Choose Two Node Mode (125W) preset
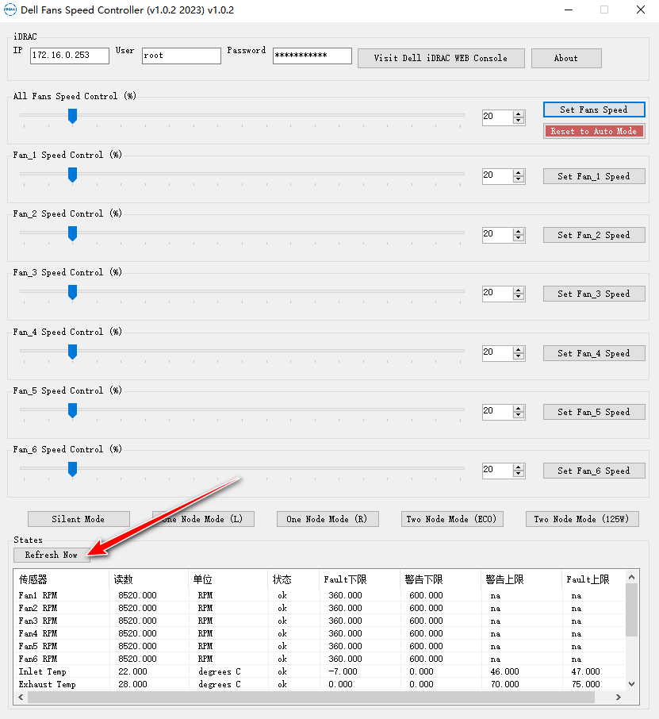This screenshot has height=719, width=659. pos(582,519)
